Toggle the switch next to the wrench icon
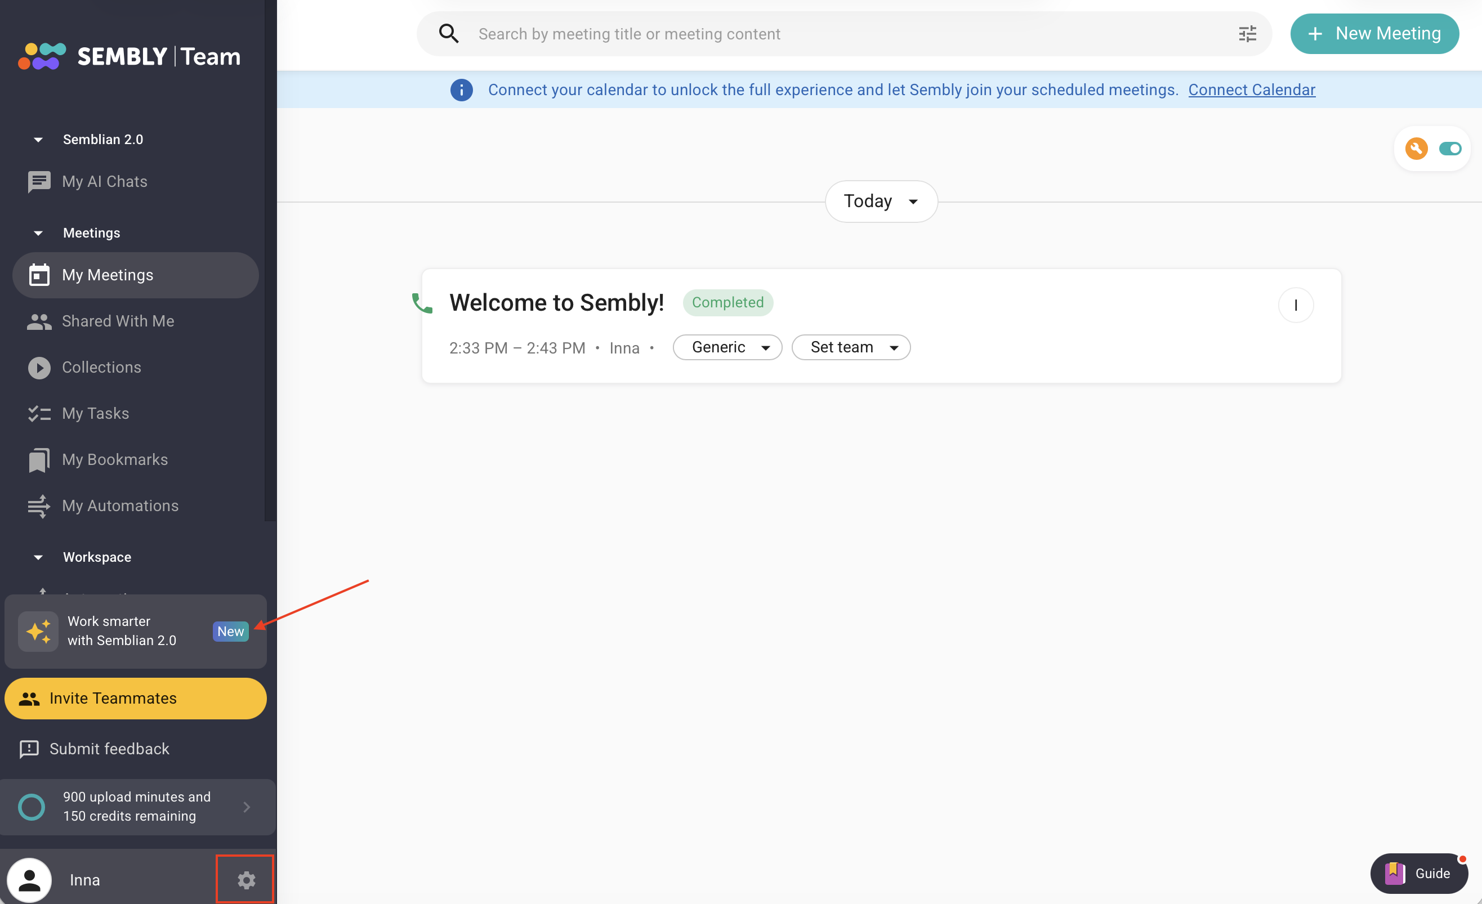 [x=1450, y=149]
